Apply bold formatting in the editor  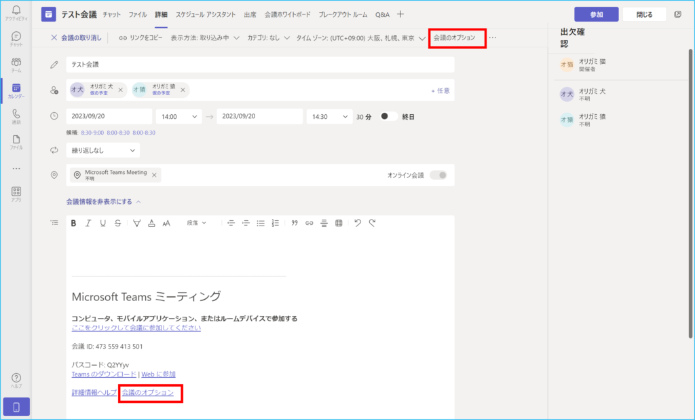tap(73, 223)
